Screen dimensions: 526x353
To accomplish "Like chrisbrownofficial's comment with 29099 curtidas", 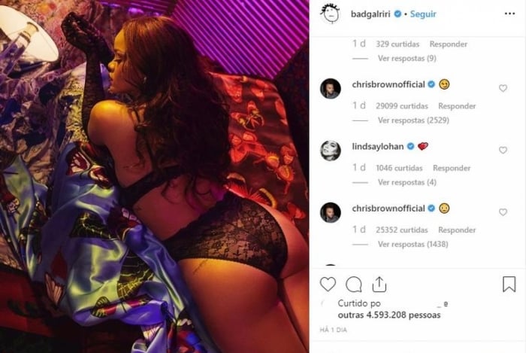I will (503, 88).
